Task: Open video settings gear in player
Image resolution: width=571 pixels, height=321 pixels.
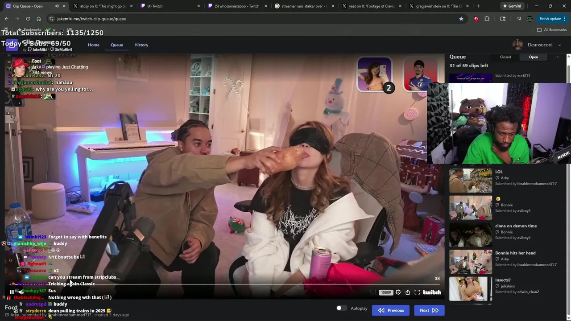Action: pyautogui.click(x=398, y=292)
